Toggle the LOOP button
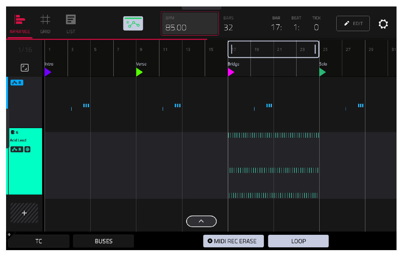 point(298,241)
